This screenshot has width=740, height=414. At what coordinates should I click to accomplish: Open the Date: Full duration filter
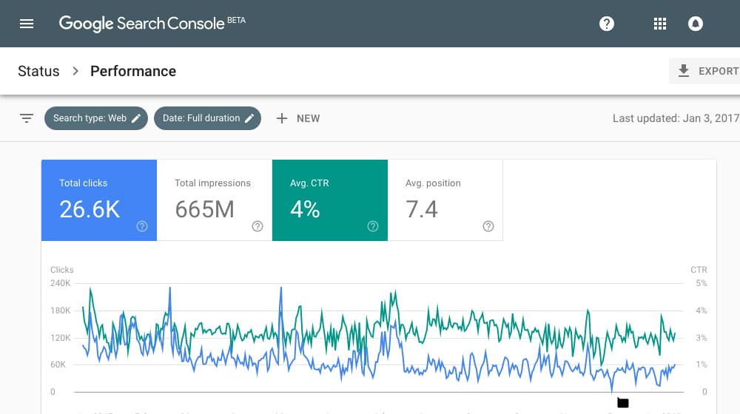click(x=208, y=118)
